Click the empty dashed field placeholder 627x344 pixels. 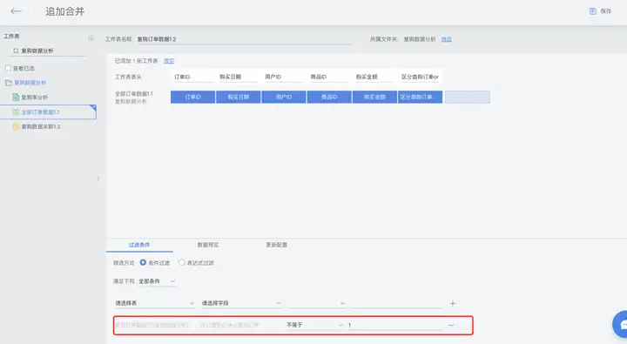click(x=468, y=97)
